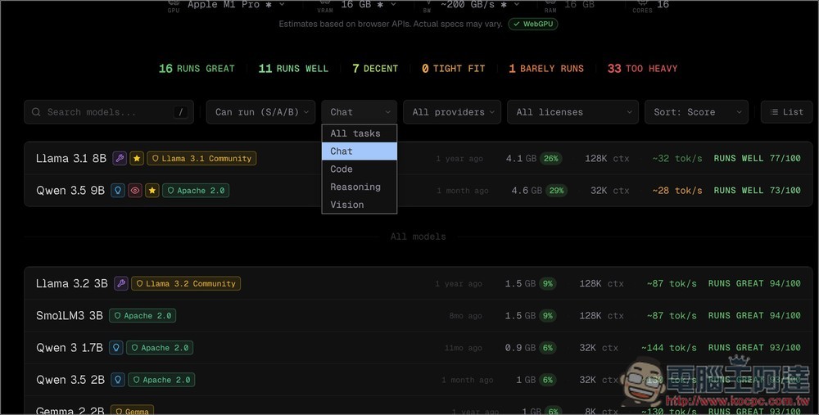Open the Qwen 3.5 2B model row
This screenshot has width=819, height=415.
(x=418, y=380)
